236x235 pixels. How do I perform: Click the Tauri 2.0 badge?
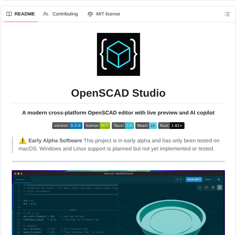[123, 126]
